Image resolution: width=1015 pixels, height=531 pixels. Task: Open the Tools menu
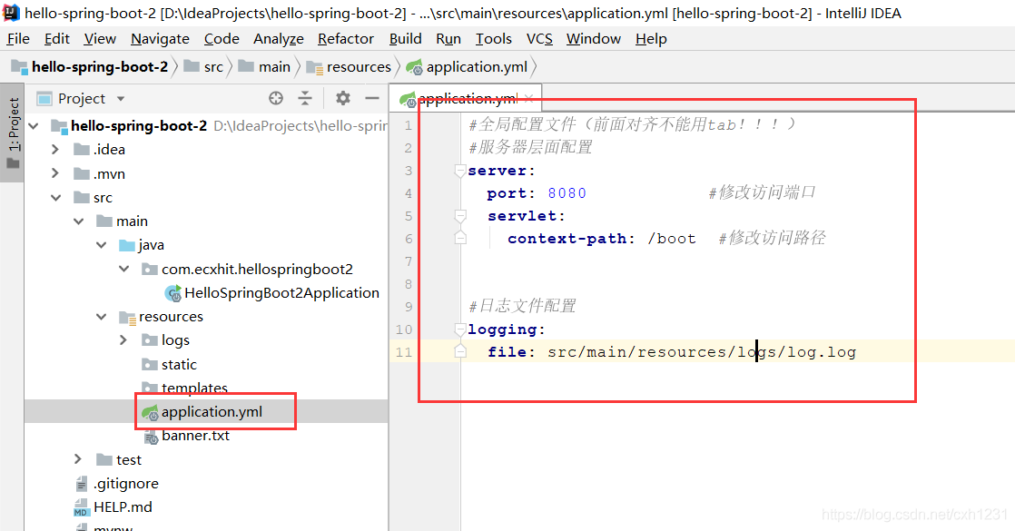[x=493, y=39]
